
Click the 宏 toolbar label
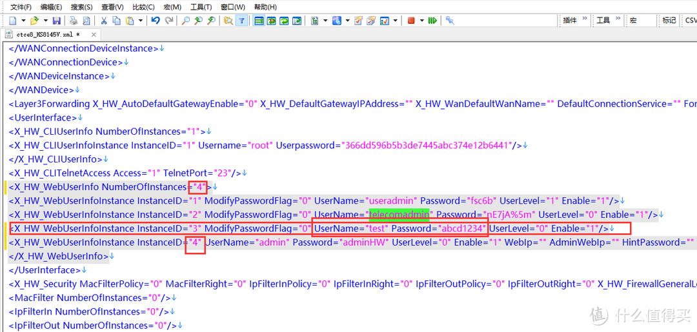(632, 21)
